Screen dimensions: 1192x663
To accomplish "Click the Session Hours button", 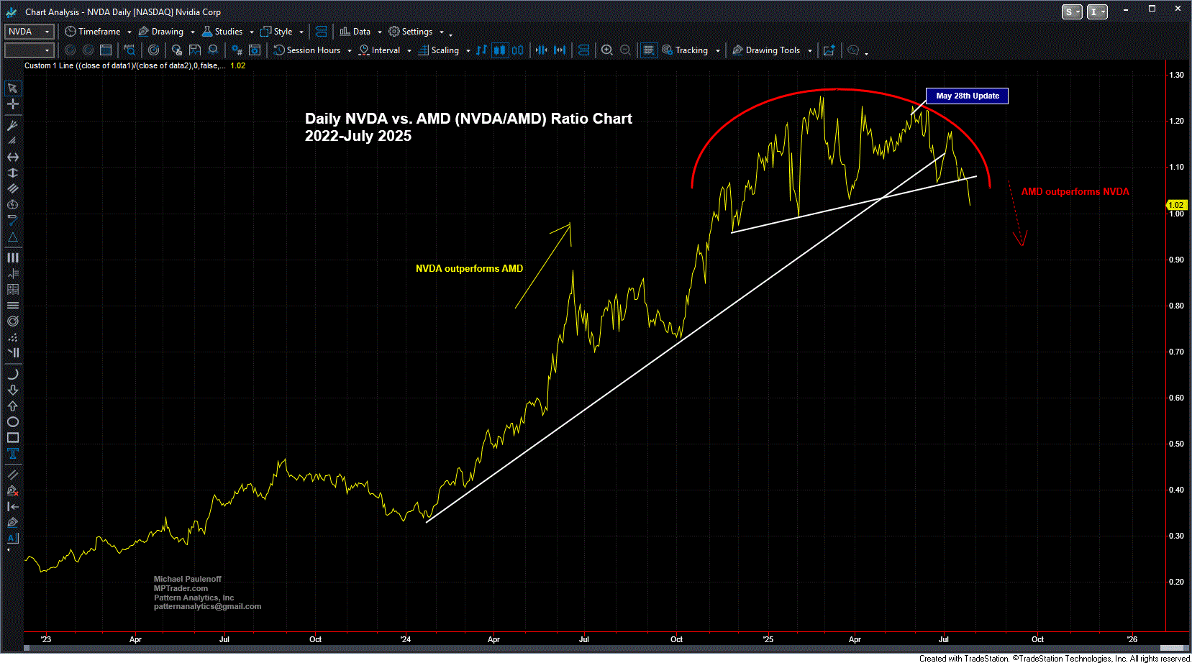I will tap(307, 50).
